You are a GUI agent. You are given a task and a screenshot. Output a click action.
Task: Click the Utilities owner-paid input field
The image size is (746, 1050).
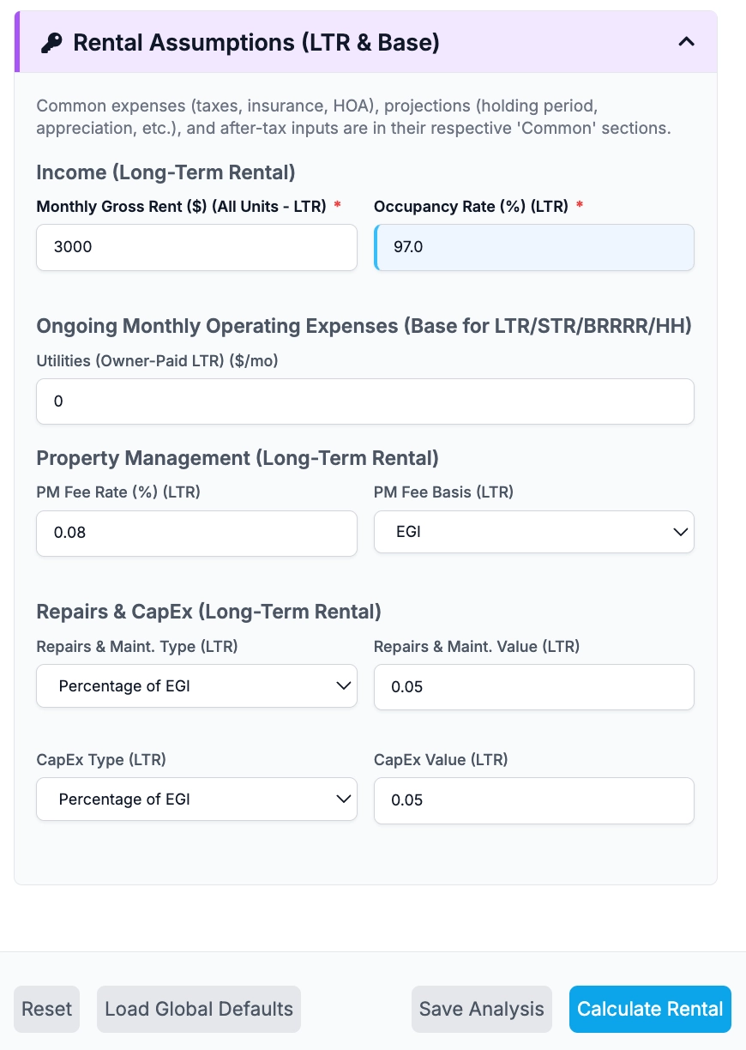(364, 401)
